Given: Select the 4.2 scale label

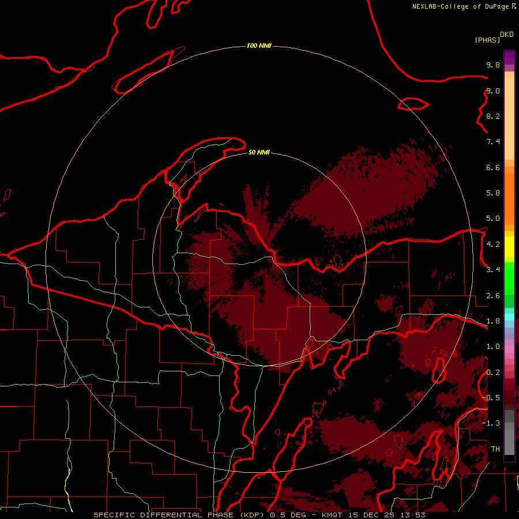Looking at the screenshot, I should pyautogui.click(x=493, y=245).
